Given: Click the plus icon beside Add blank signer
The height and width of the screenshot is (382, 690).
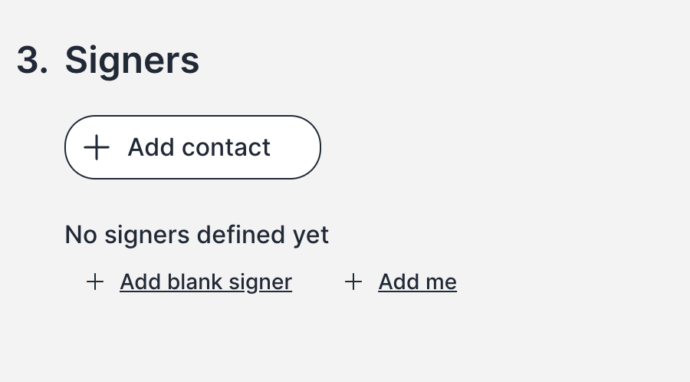Looking at the screenshot, I should (x=94, y=282).
